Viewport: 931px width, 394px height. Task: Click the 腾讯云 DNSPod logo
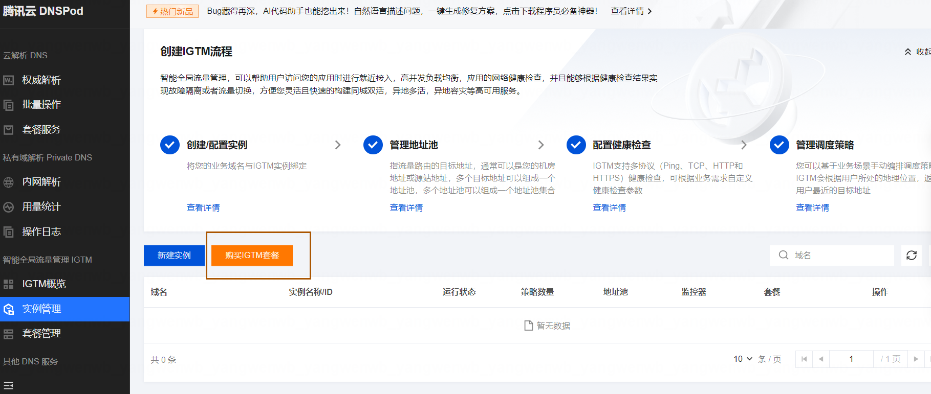43,11
